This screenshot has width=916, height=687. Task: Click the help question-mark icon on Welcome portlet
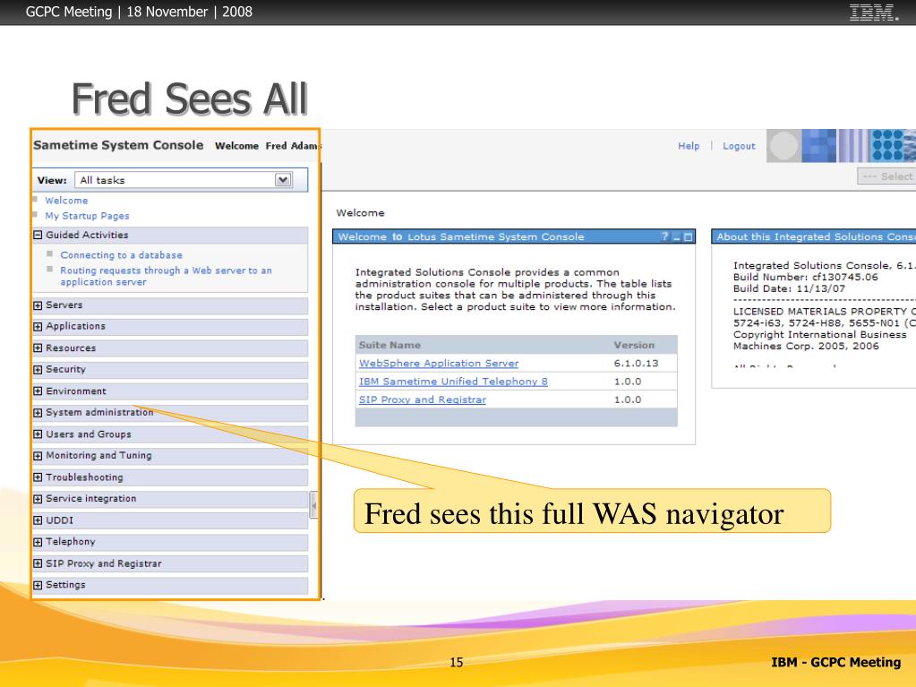click(664, 236)
